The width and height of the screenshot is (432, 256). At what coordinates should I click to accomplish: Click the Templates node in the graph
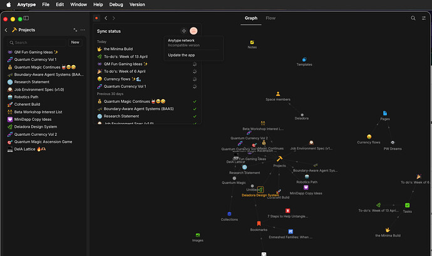[304, 59]
